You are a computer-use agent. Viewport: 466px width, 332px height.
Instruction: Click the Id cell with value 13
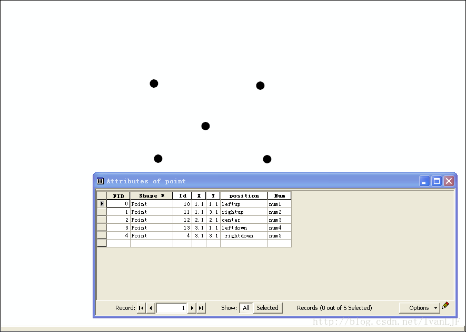point(183,227)
